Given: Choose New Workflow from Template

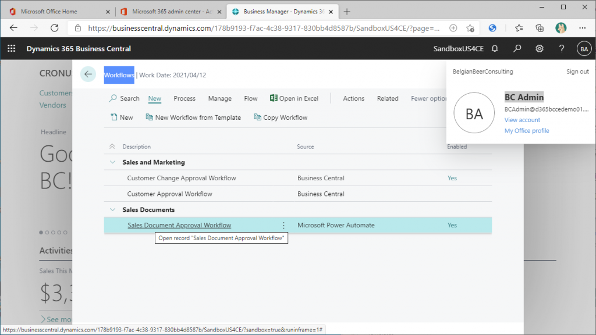Looking at the screenshot, I should tap(193, 117).
